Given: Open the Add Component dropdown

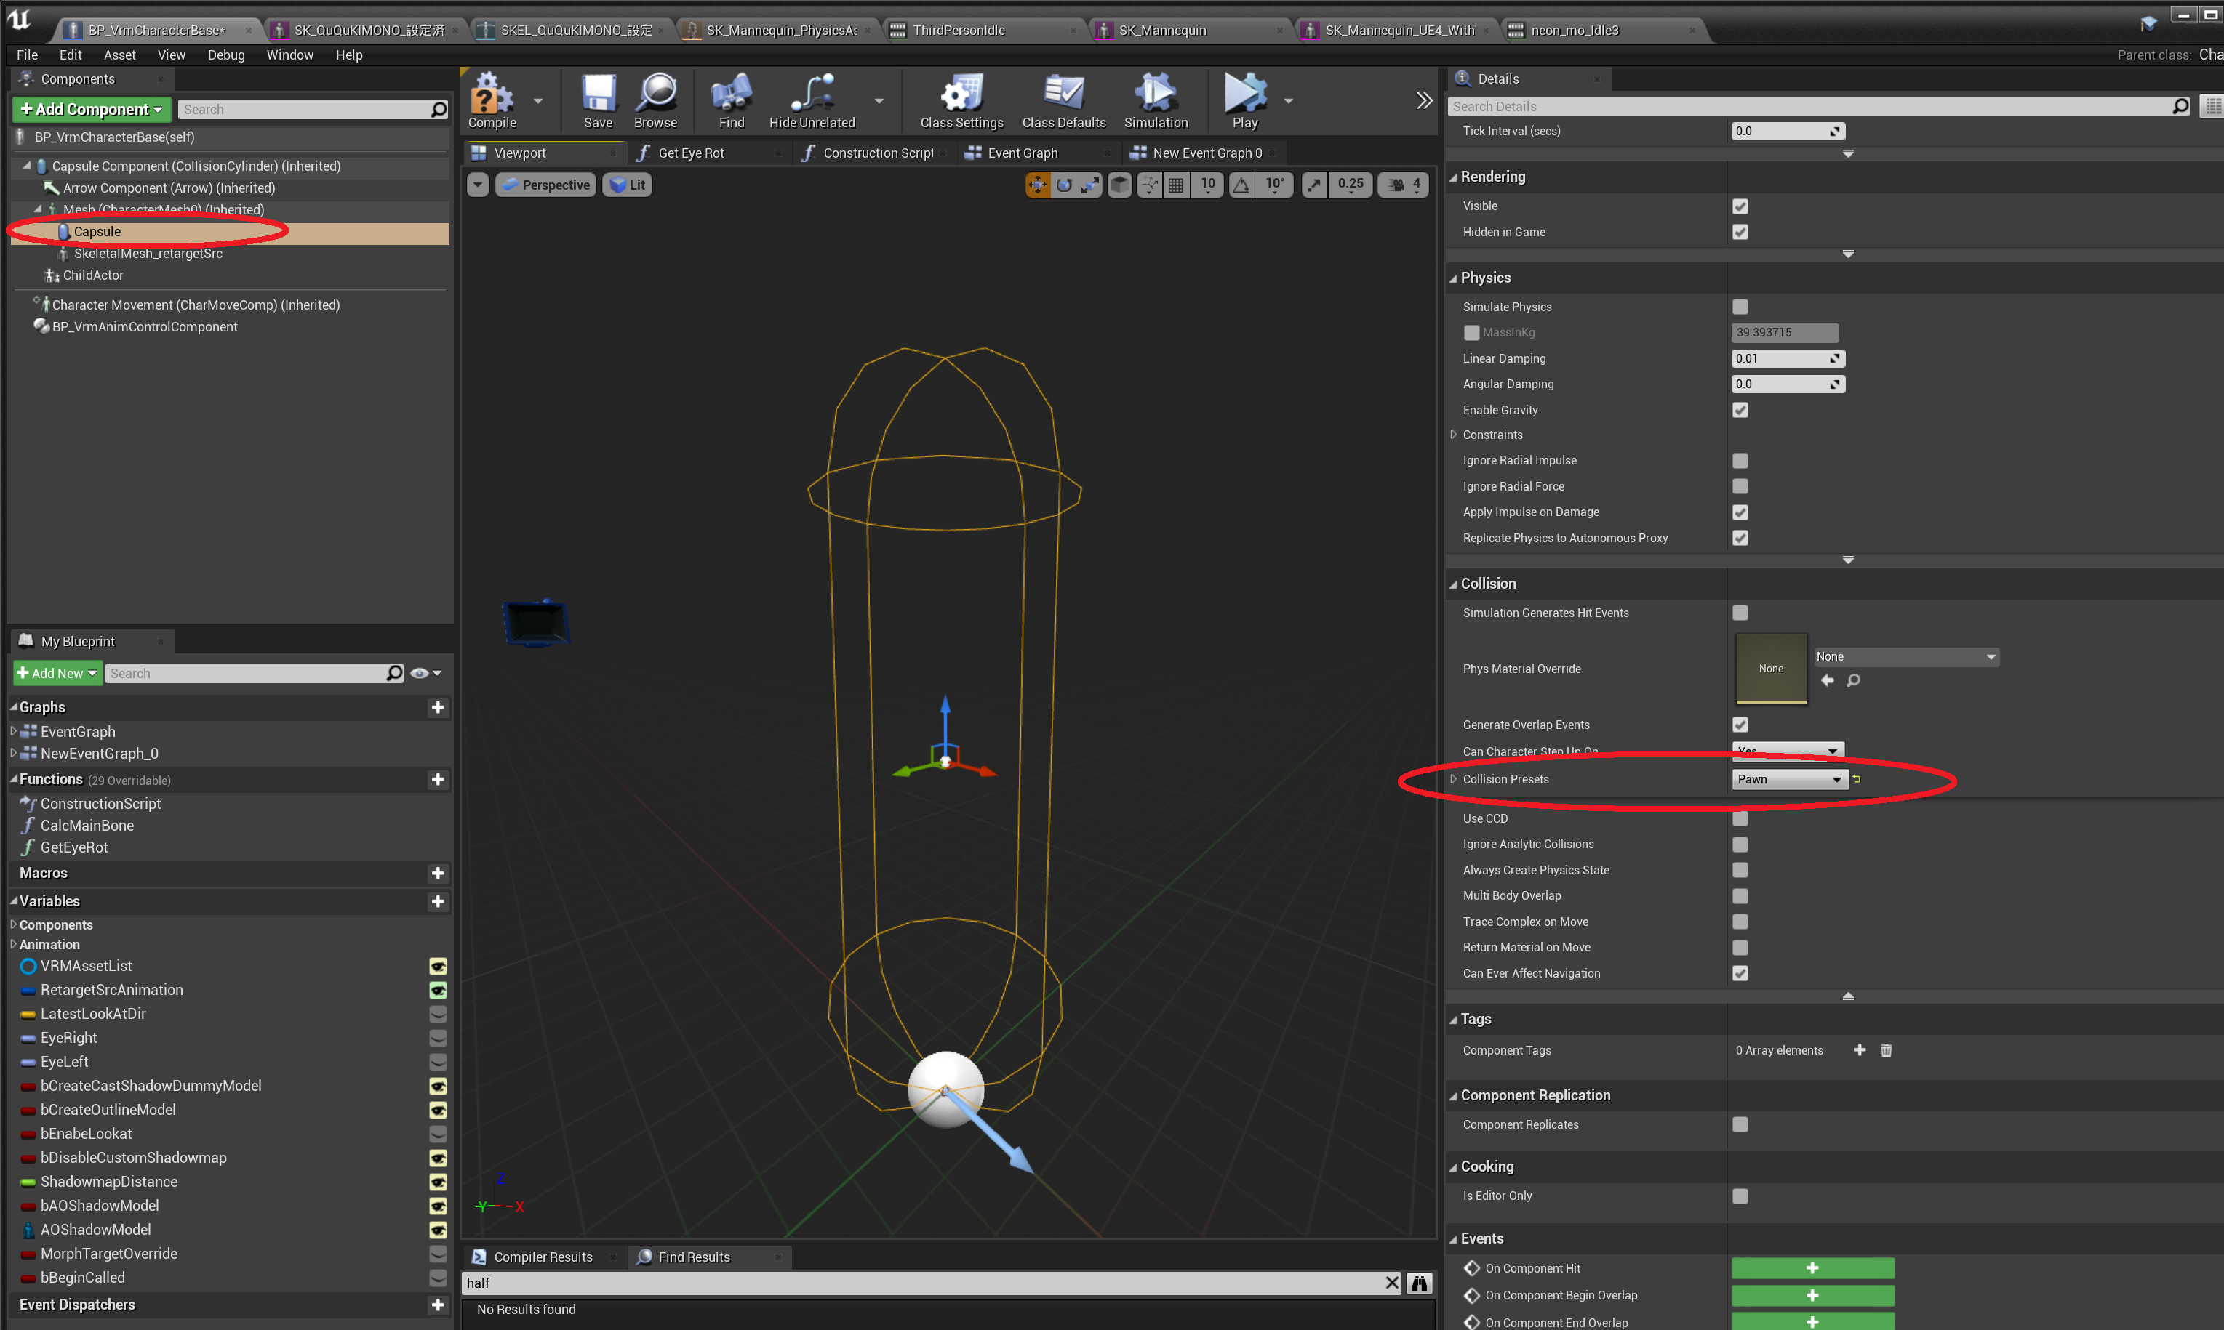Looking at the screenshot, I should (91, 108).
